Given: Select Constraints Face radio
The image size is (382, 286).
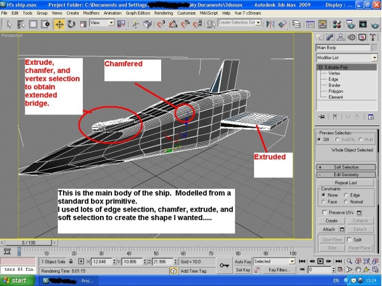Looking at the screenshot, I should (323, 201).
